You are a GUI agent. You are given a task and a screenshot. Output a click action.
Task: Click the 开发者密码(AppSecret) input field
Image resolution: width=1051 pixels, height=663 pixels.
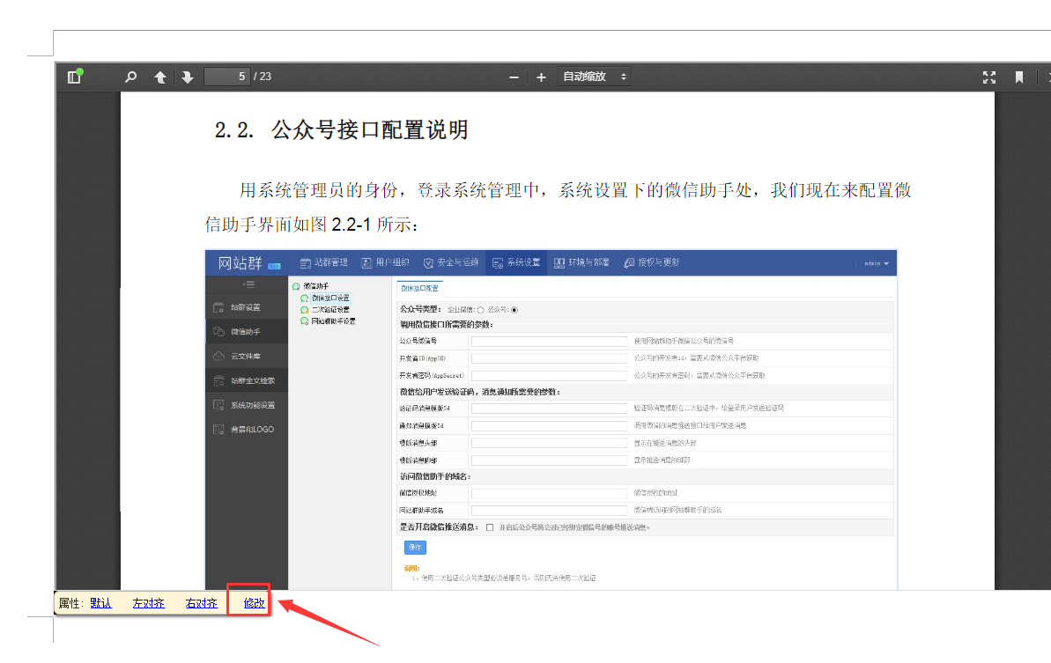click(x=549, y=376)
